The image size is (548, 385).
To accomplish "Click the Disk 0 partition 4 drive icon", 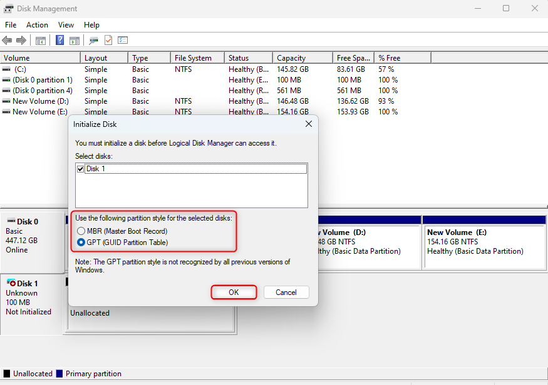I will (6, 91).
